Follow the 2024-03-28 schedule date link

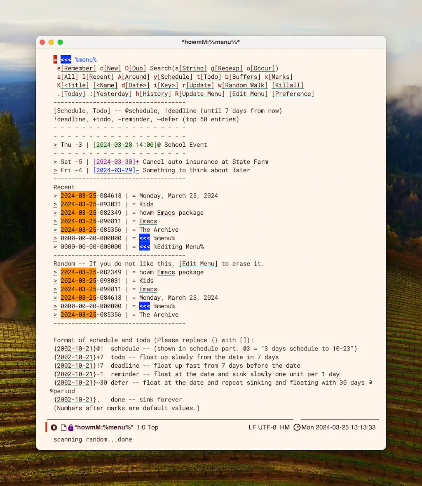[114, 145]
